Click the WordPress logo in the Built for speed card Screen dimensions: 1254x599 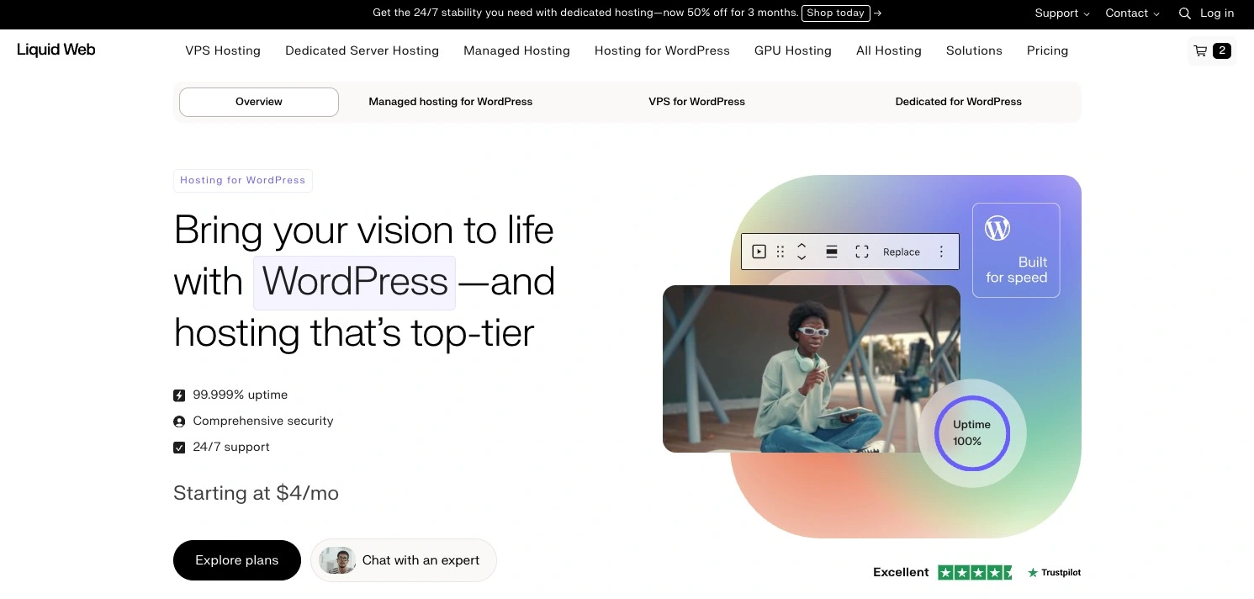(997, 228)
